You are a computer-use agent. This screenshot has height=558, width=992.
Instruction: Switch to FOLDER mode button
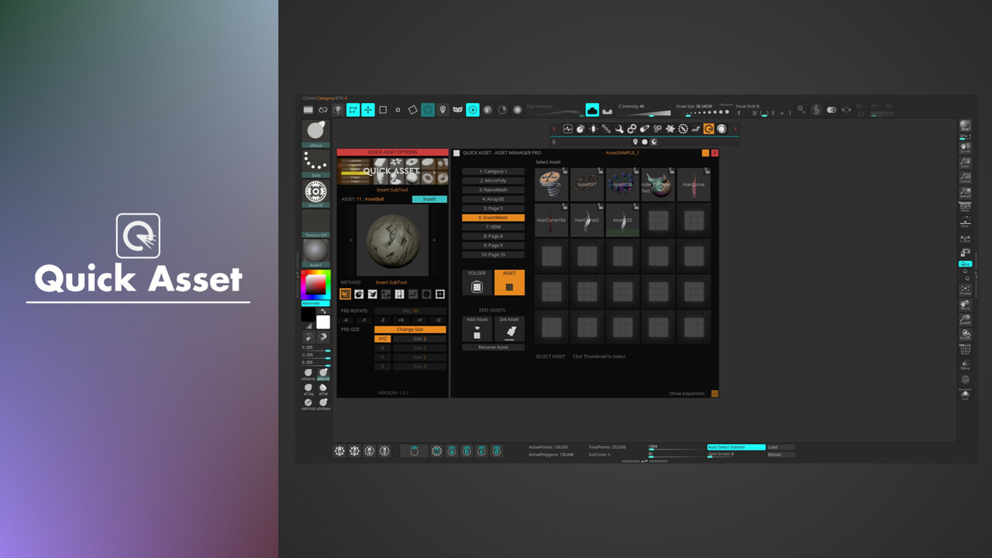pos(477,283)
